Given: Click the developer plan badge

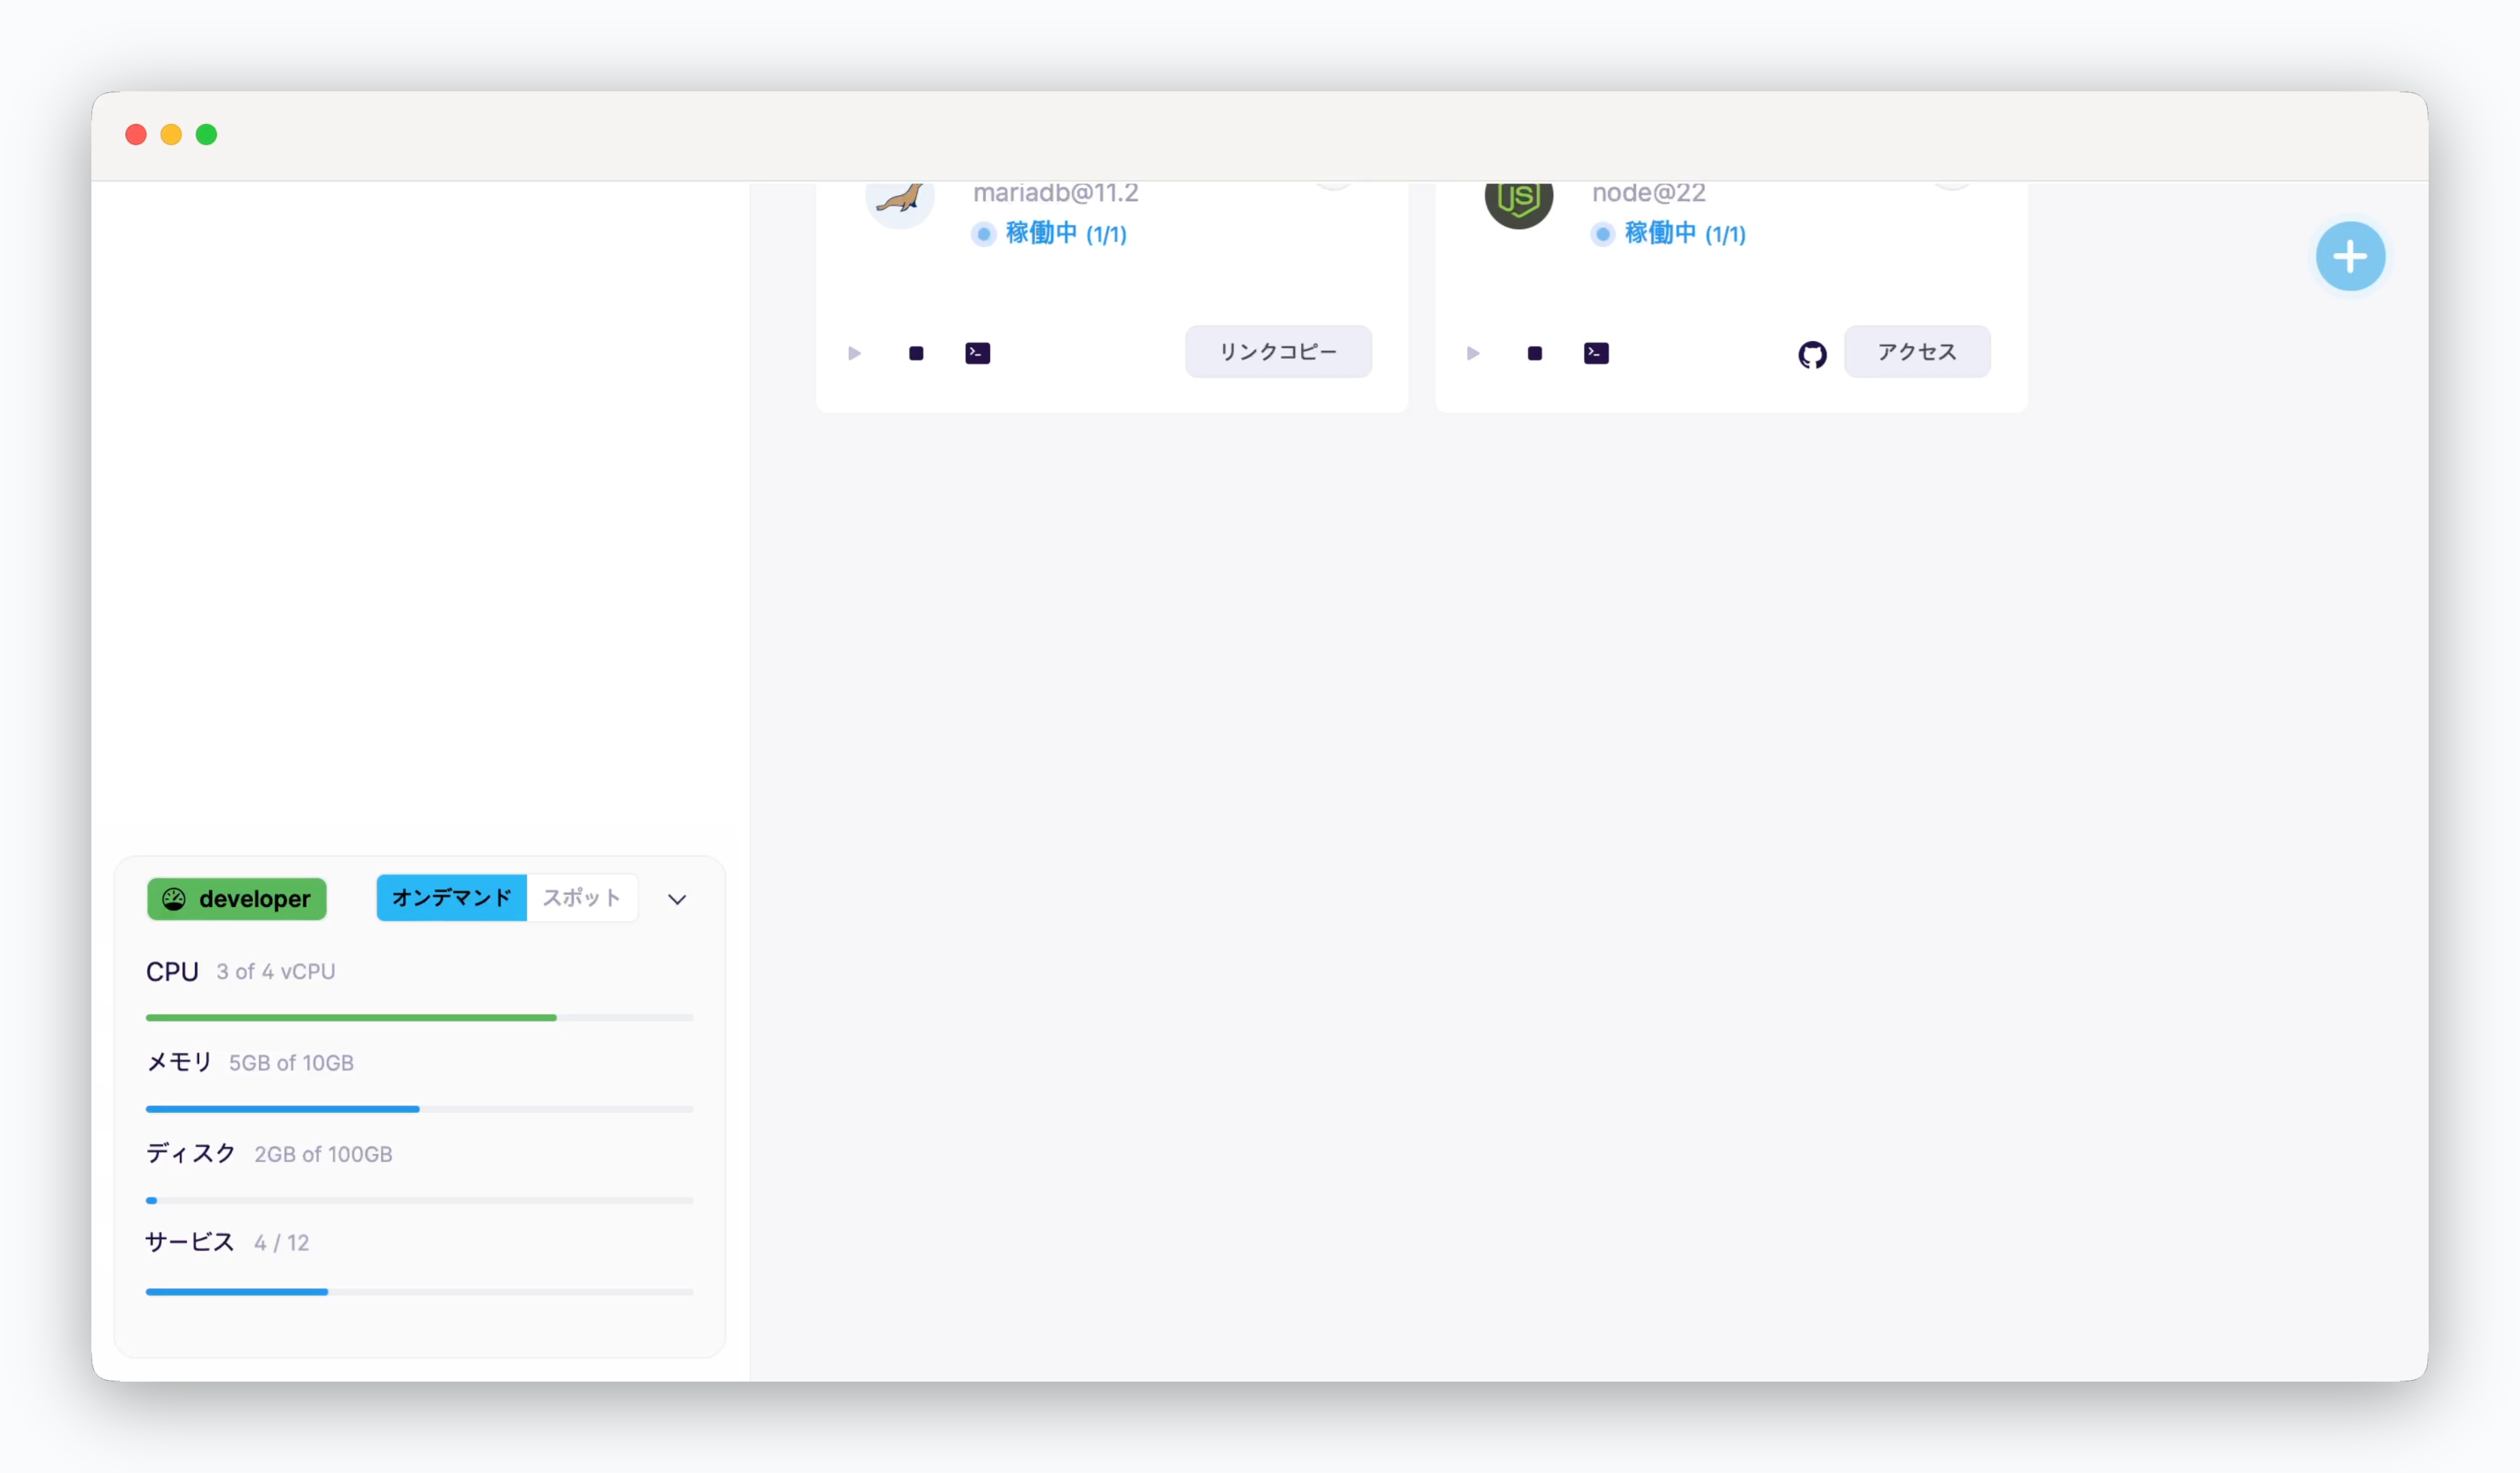Looking at the screenshot, I should click(x=237, y=899).
